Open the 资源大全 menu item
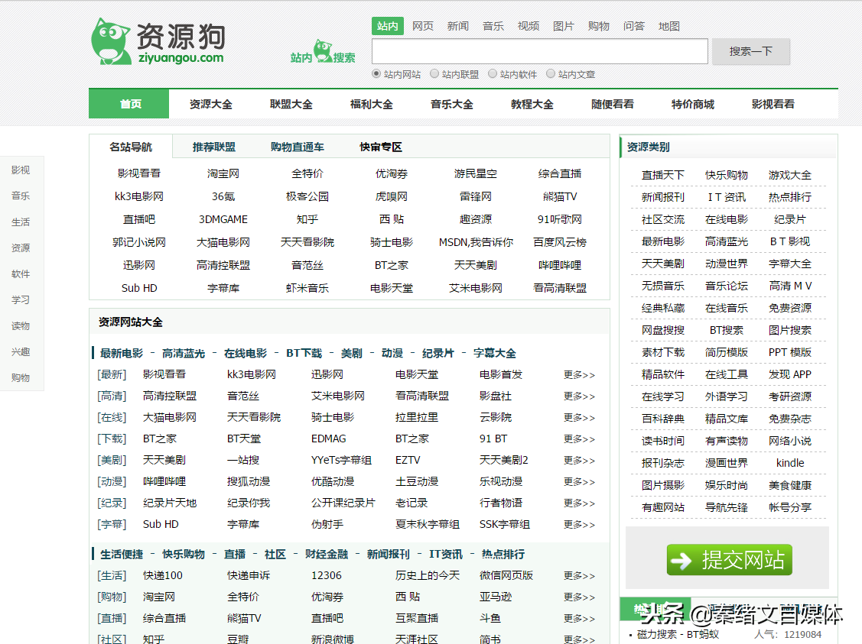862x644 pixels. point(211,104)
